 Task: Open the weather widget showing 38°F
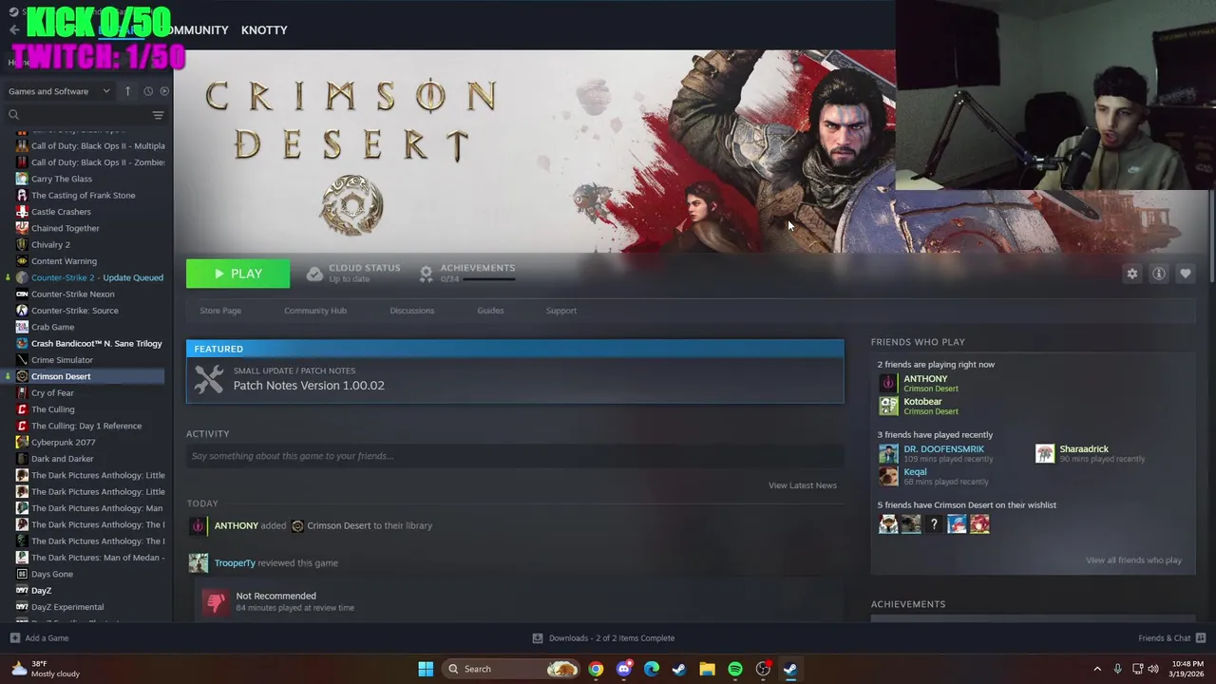click(45, 669)
